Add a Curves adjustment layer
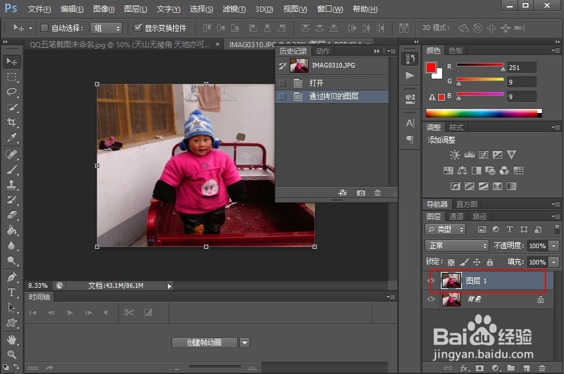The image size is (564, 374). click(x=484, y=155)
